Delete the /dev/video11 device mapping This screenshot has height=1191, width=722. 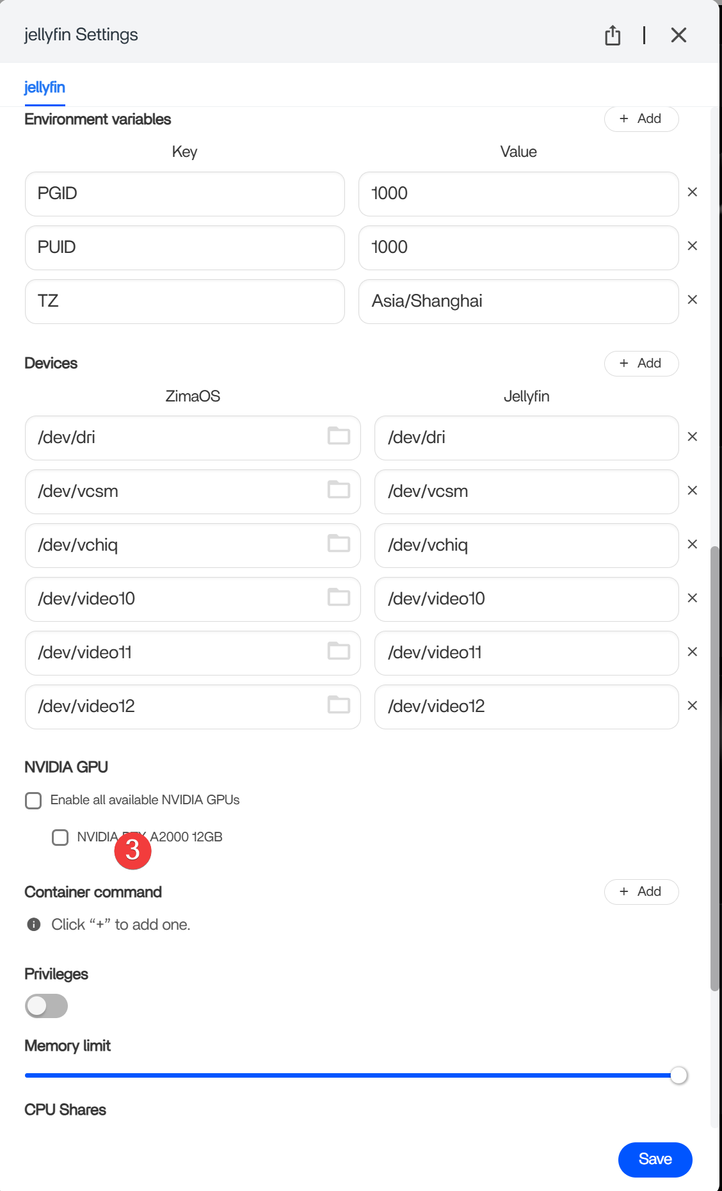[x=692, y=652]
